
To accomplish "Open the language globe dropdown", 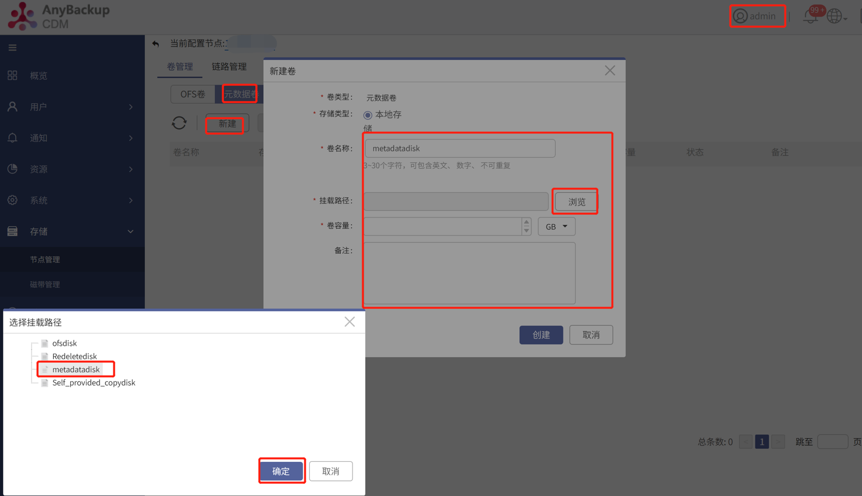I will (x=835, y=16).
